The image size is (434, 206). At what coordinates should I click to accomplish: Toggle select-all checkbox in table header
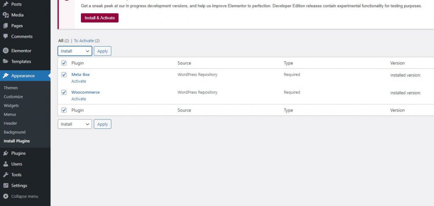click(64, 63)
